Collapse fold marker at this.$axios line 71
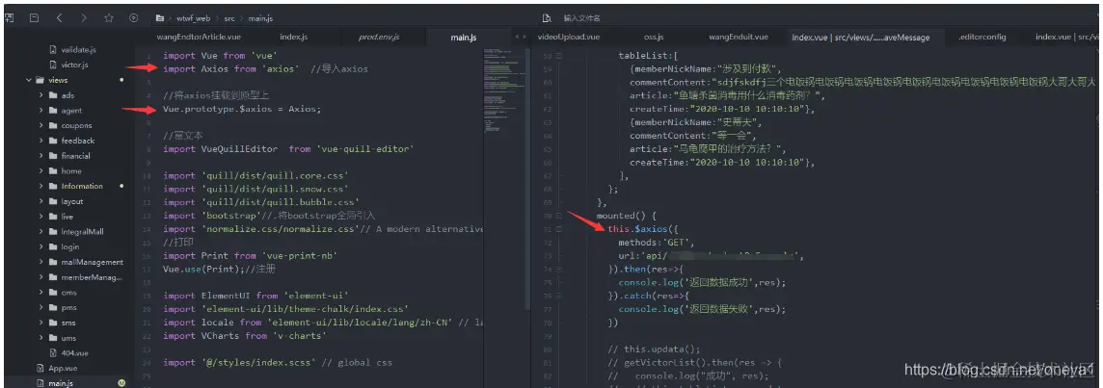Screen dimensions: 1103x388 559,229
